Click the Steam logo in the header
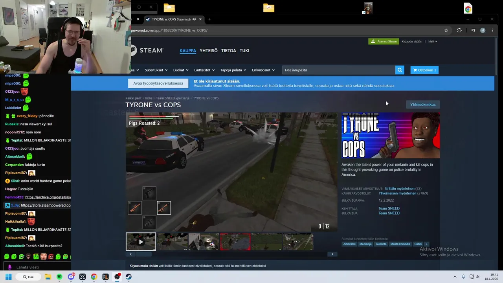Screen dimensions: 503x283 click(147, 50)
